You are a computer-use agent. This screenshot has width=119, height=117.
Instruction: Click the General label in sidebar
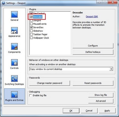coord(14,20)
